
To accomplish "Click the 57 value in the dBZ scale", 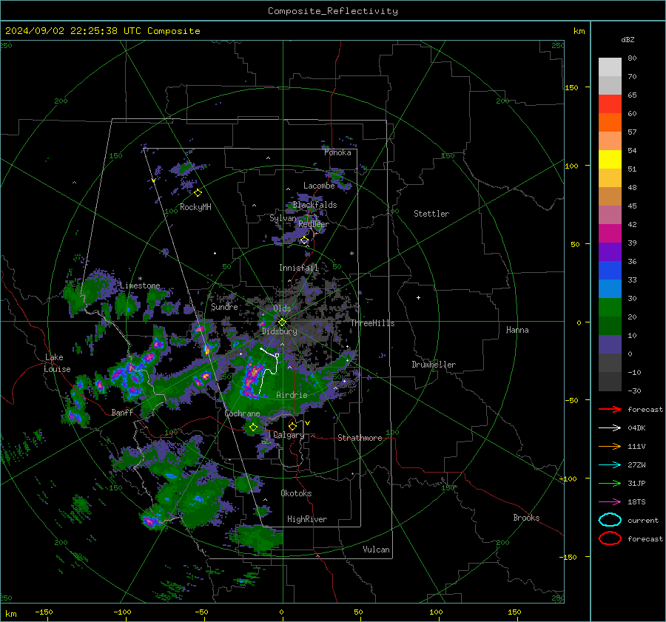I will (632, 132).
